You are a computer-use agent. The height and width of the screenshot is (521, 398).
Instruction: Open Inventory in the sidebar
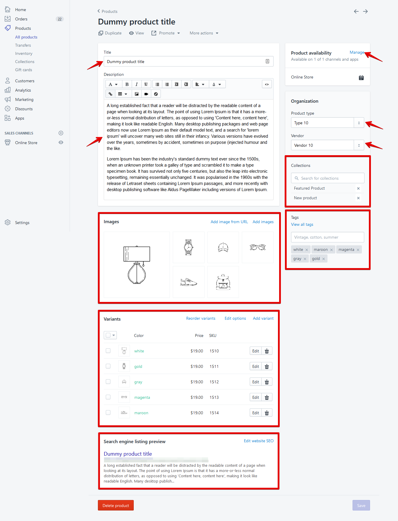(24, 53)
